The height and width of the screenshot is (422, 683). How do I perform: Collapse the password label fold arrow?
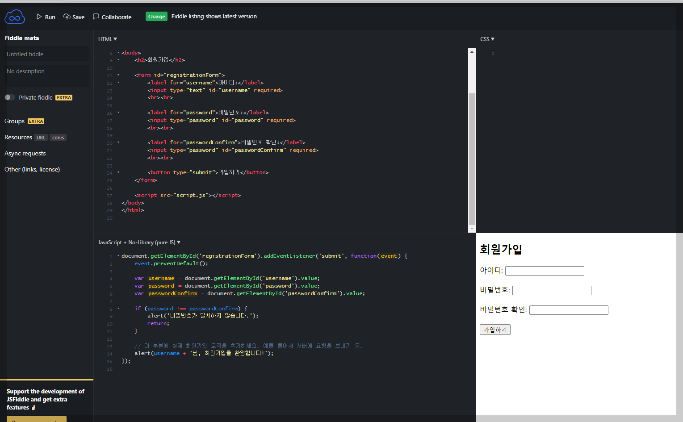[x=118, y=113]
